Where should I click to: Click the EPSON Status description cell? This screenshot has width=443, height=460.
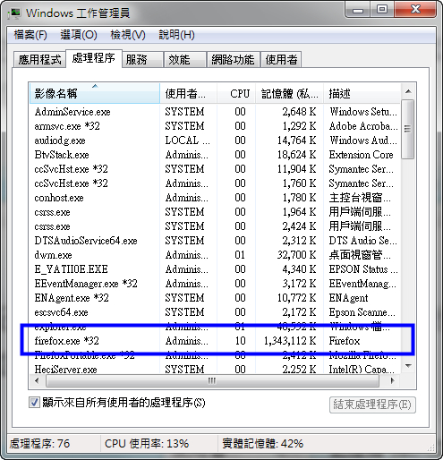[363, 269]
